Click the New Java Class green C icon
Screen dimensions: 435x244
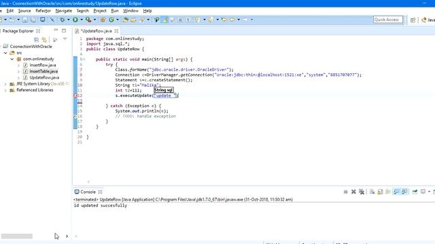pos(111,20)
